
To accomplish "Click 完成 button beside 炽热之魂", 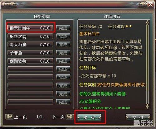I will (63, 36).
